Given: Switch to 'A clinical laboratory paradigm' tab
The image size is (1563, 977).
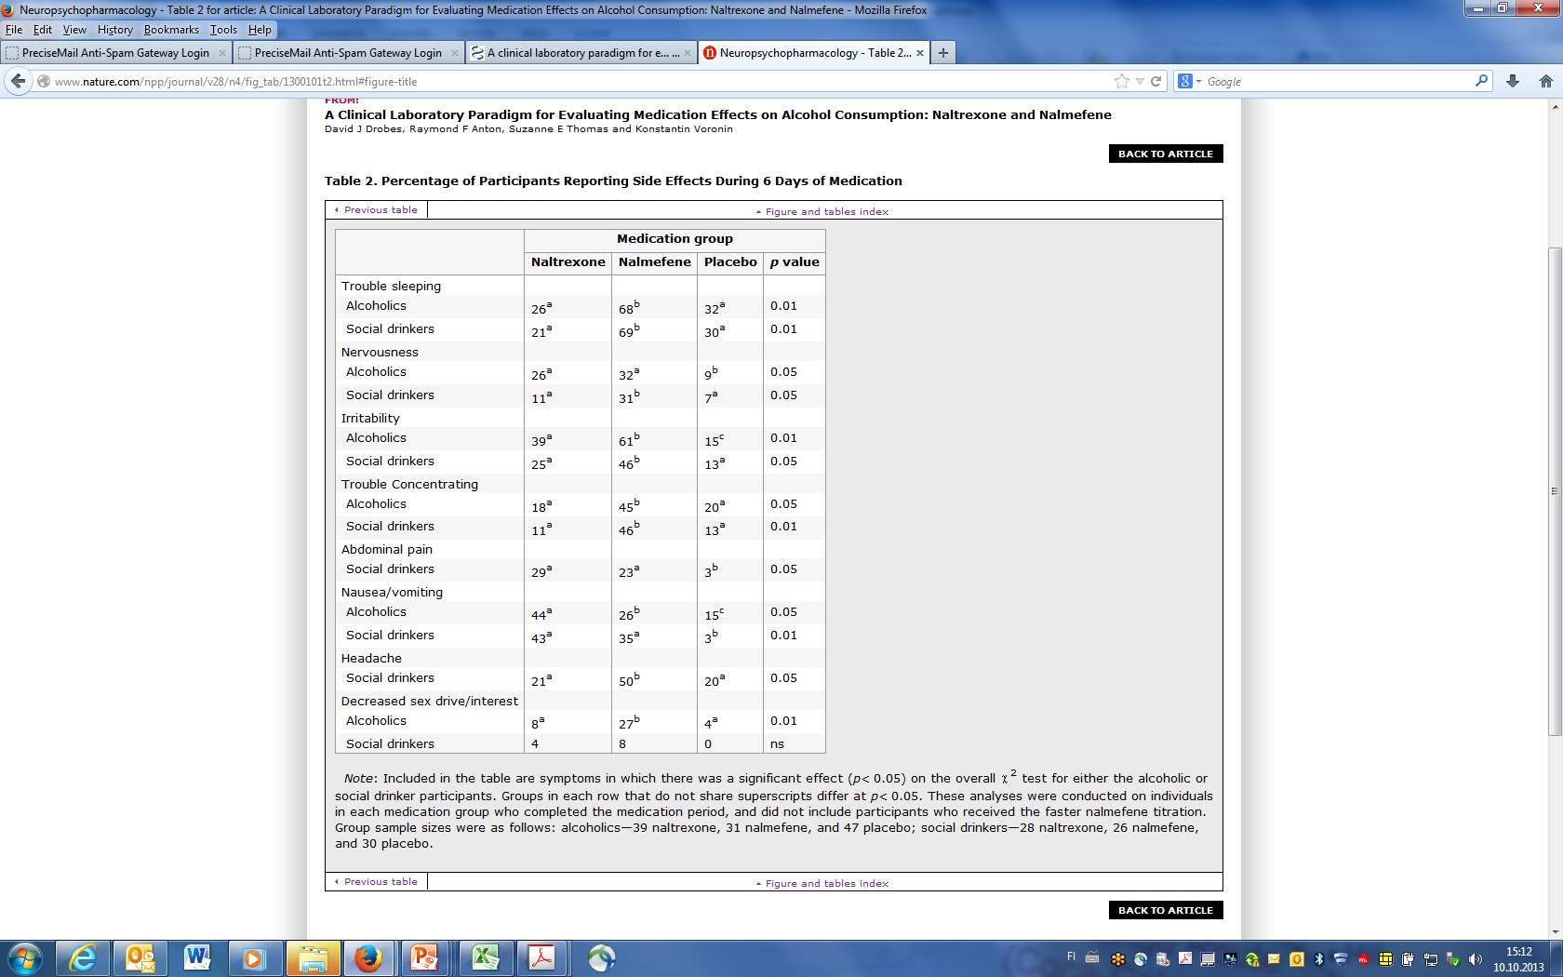Looking at the screenshot, I should click(581, 53).
